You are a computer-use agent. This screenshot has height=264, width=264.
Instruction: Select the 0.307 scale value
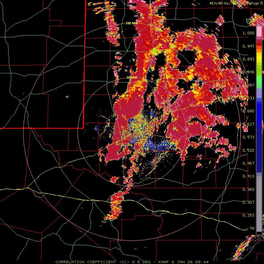[x=248, y=202]
